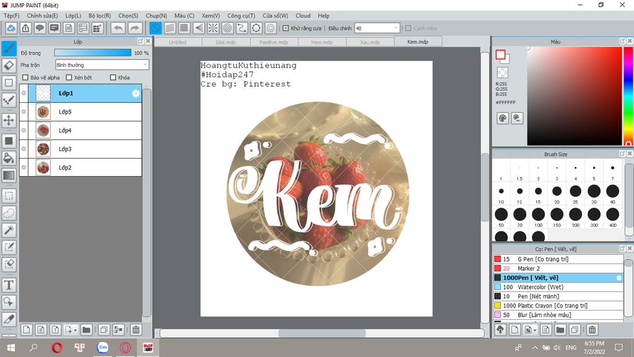The image size is (634, 357).
Task: Delete layer with trash icon
Action: click(x=136, y=330)
